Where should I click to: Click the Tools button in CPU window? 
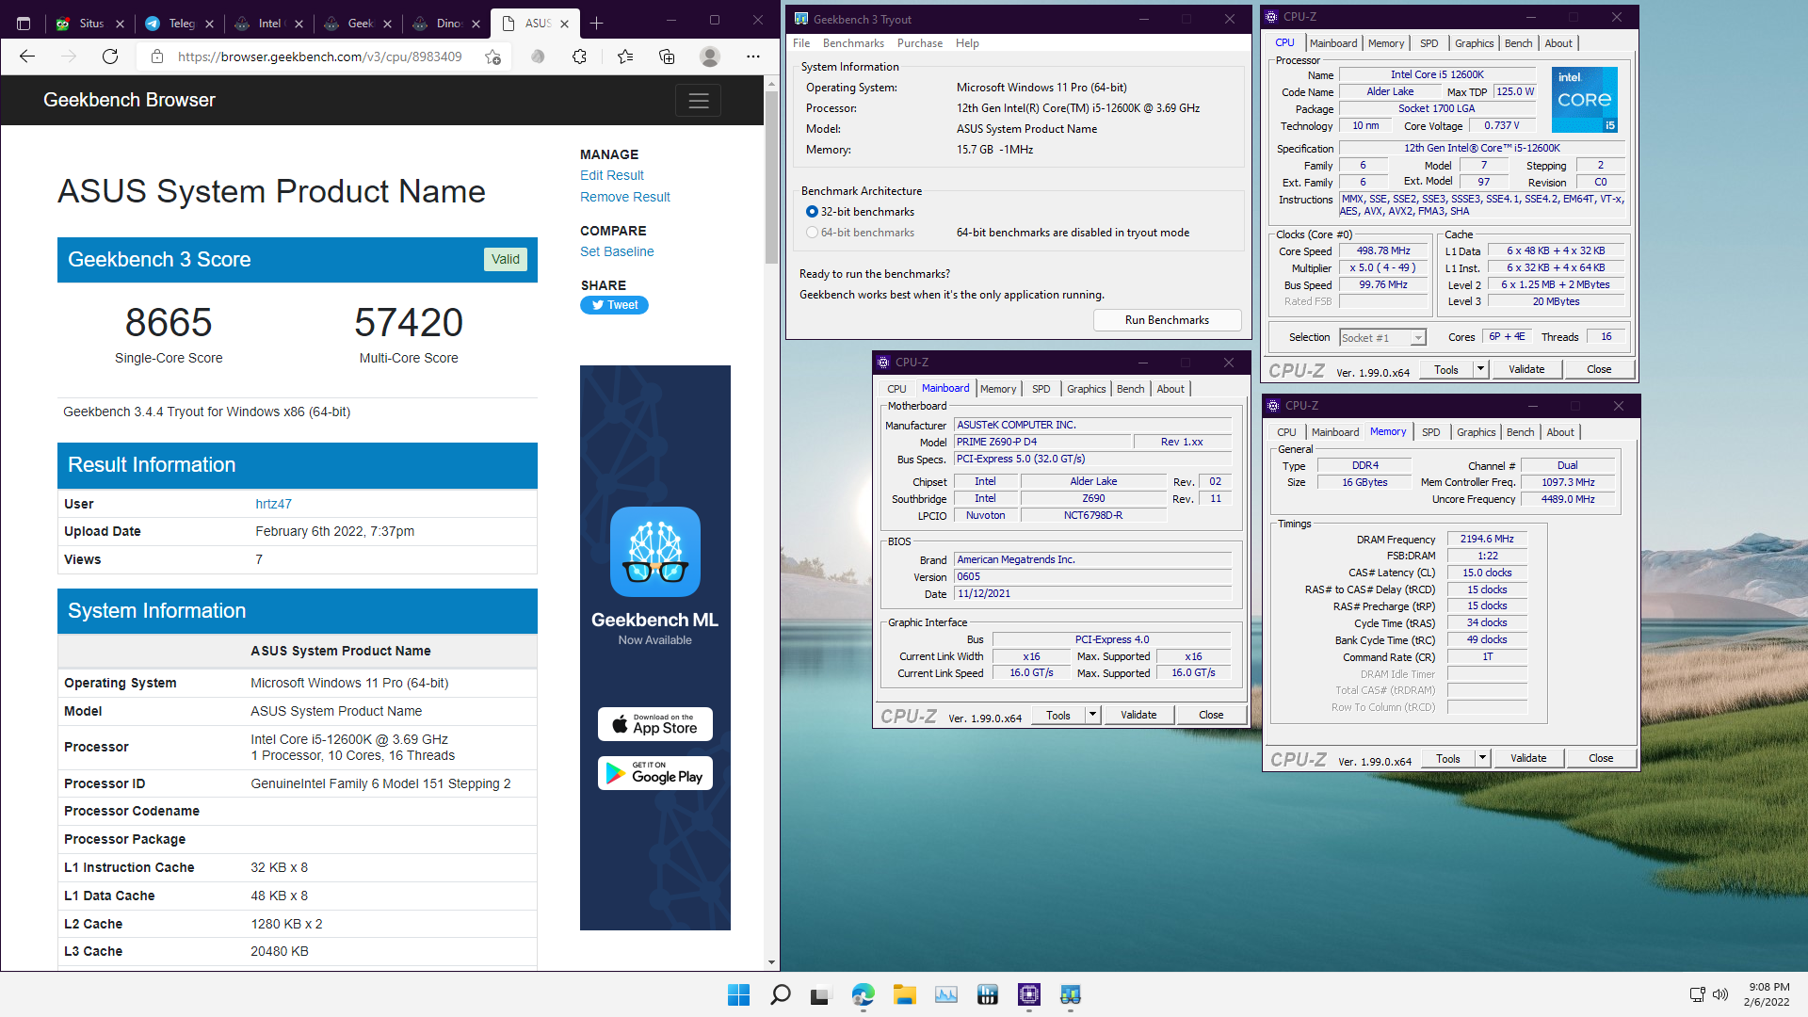click(x=1445, y=369)
